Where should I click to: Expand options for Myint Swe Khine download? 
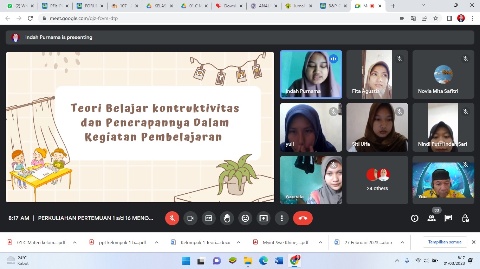coord(320,242)
